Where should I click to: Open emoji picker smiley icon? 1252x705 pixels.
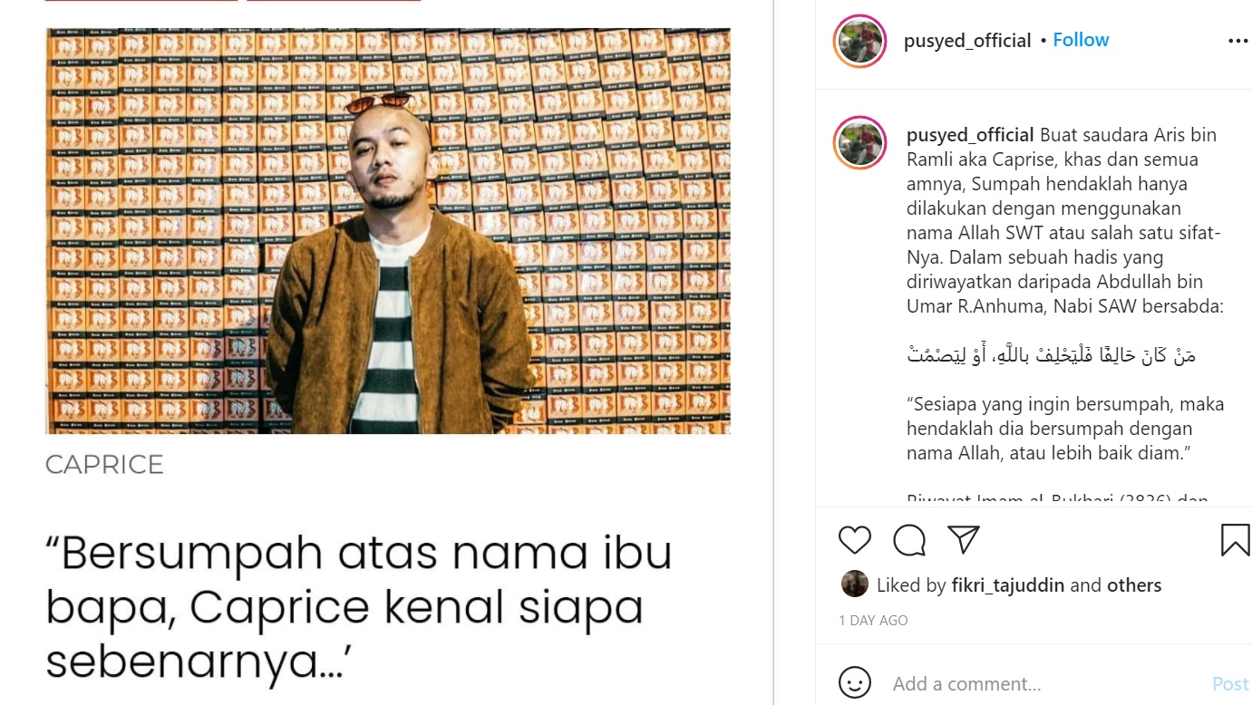854,682
